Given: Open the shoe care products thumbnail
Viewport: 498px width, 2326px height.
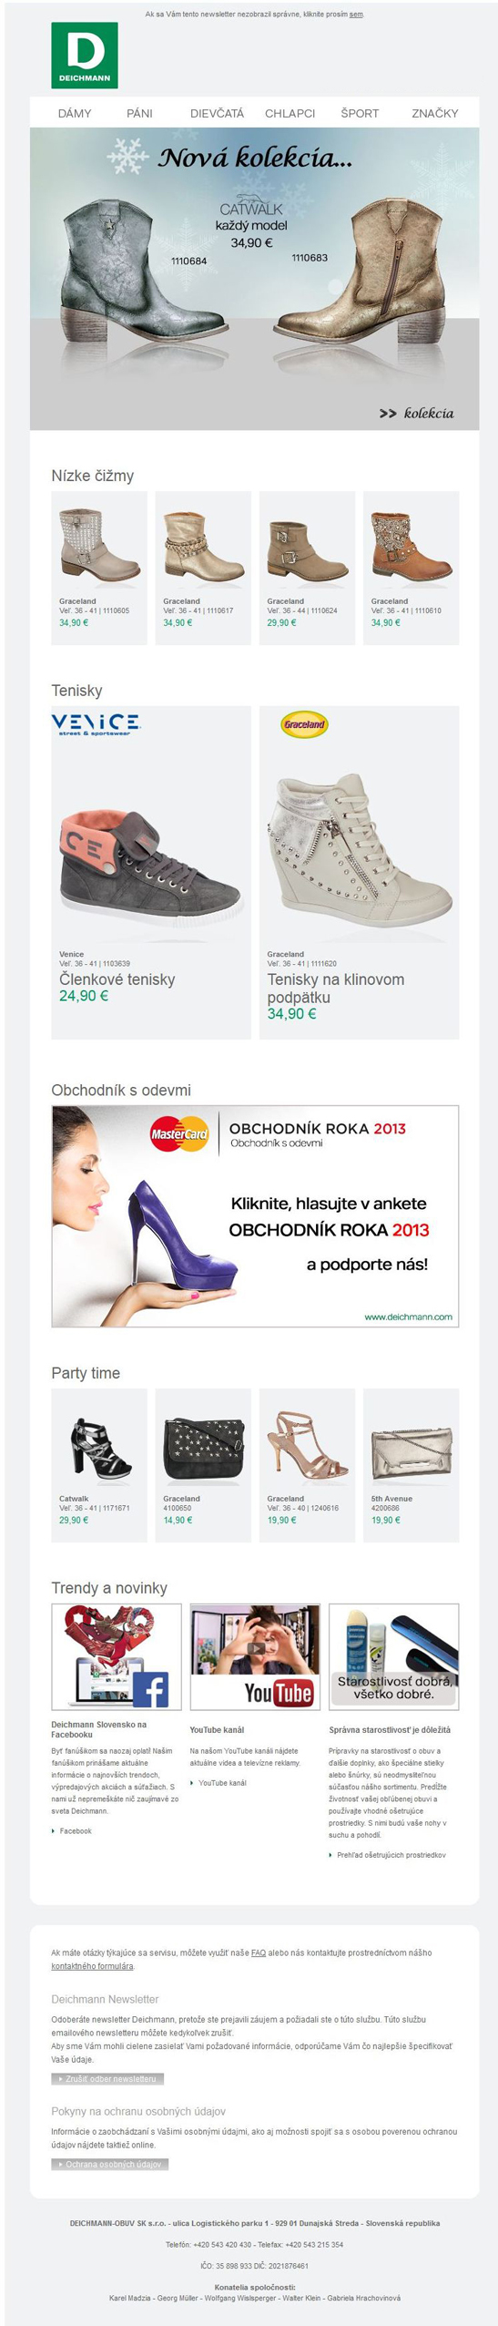Looking at the screenshot, I should click(x=393, y=1655).
